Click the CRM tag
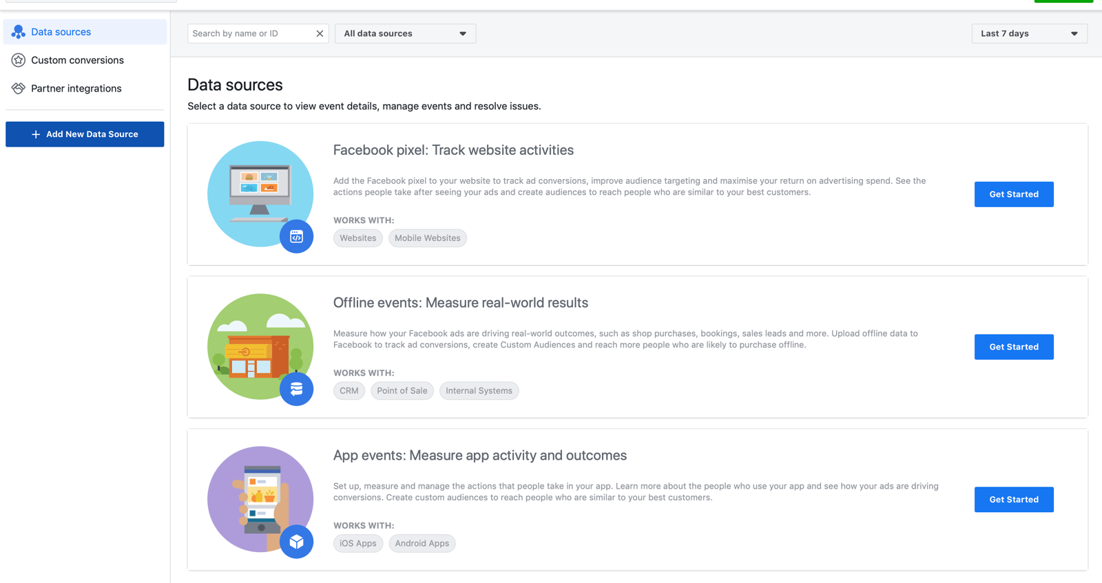1102x583 pixels. point(349,391)
